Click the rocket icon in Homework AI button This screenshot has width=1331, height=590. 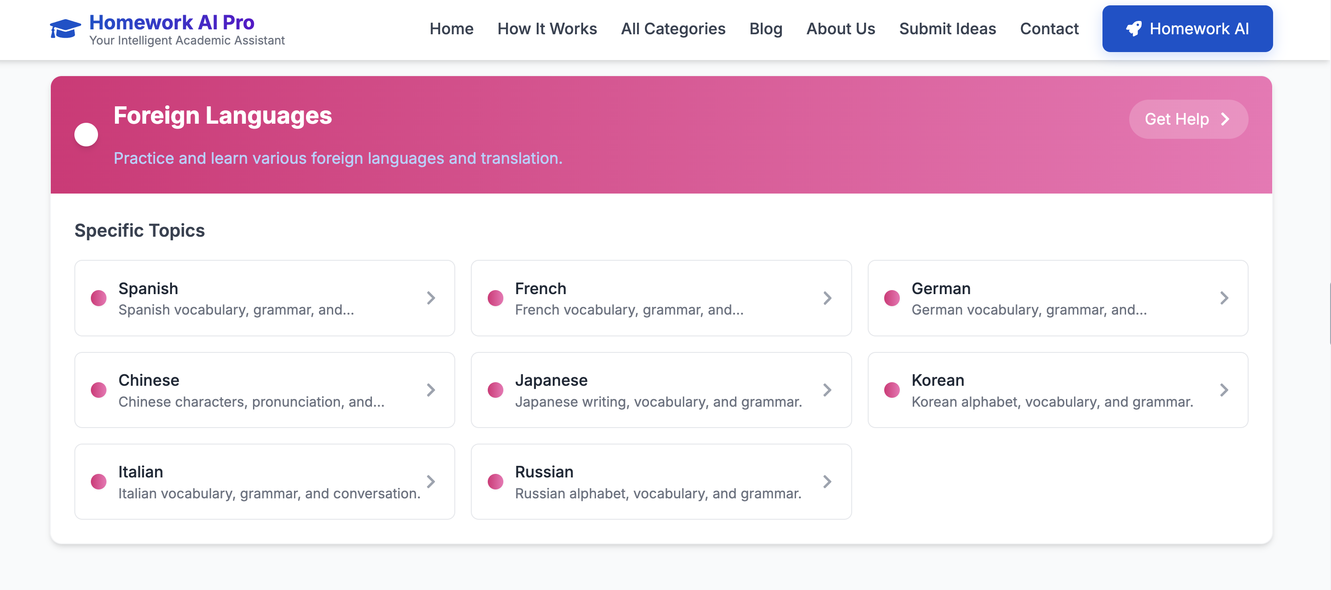point(1134,29)
